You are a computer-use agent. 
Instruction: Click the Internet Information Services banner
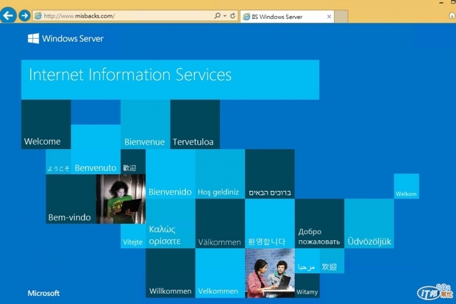pyautogui.click(x=170, y=80)
